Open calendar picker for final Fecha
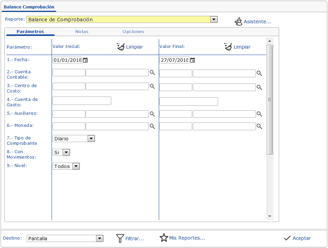This screenshot has height=248, width=328. (192, 60)
